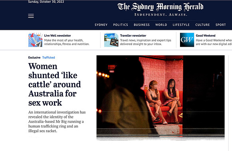Click 'Travel news, inspiration and expert tips' text
232x151 pixels.
point(146,42)
